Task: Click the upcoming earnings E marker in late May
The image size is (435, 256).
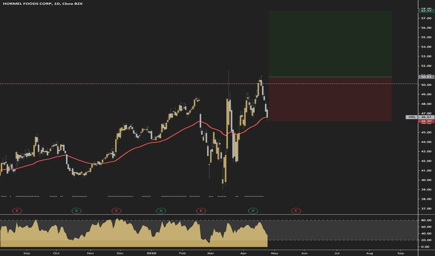Action: [296, 211]
